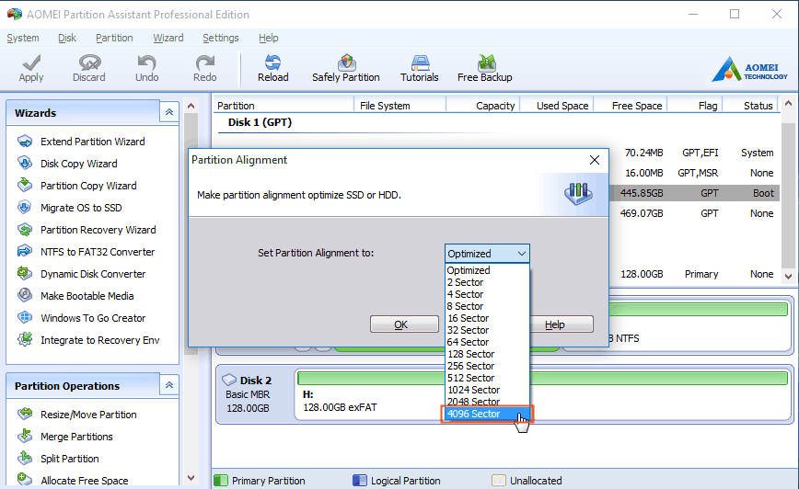Launch the Partition Copy Wizard
This screenshot has height=489, width=799.
pos(88,186)
